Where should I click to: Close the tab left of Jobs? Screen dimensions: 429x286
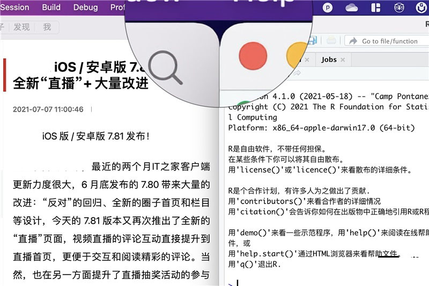coord(307,60)
